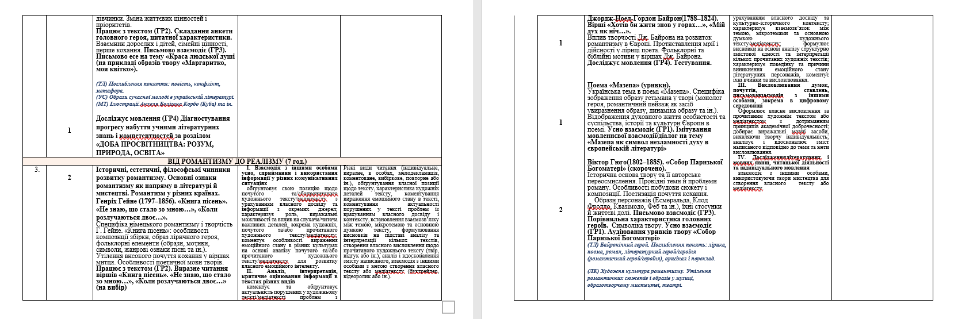The width and height of the screenshot is (954, 319).
Task: Click line "«ДОБА ПРОСВІТНИЦТВА: РОЗУМ,"
Action: tap(155, 144)
